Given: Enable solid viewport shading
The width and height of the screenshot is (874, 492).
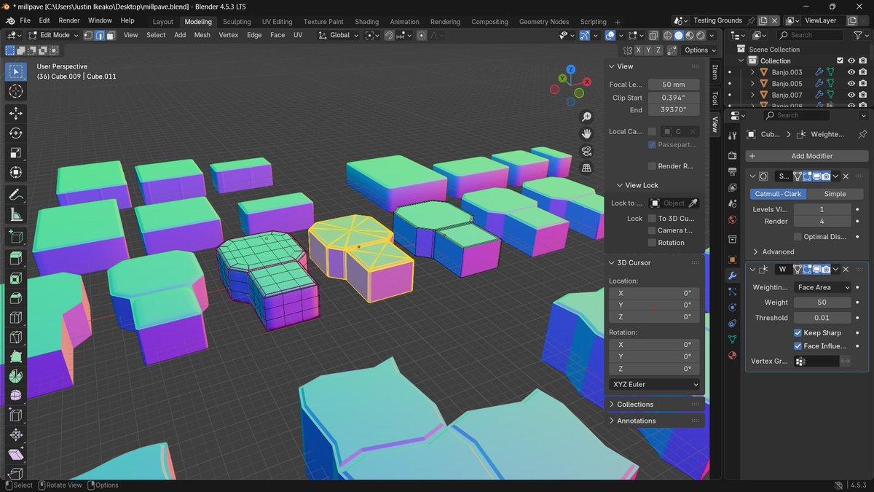Looking at the screenshot, I should tap(678, 35).
